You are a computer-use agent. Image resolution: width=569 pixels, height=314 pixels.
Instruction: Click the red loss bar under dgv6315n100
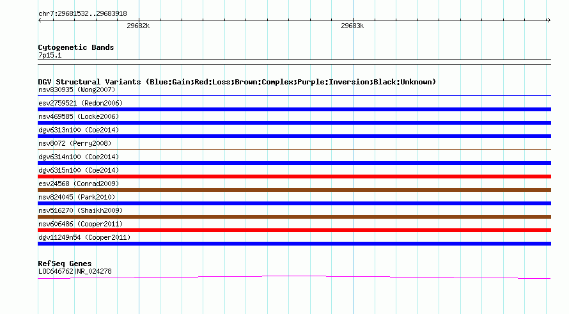[x=294, y=177]
